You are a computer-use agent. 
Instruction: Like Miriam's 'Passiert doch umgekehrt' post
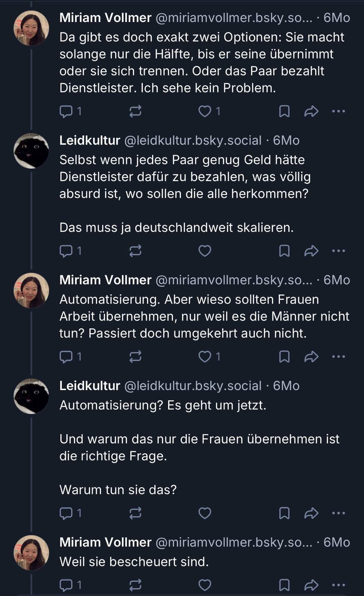(x=205, y=357)
